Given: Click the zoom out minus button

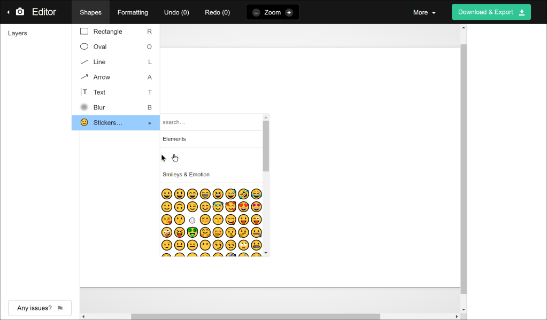Looking at the screenshot, I should tap(256, 12).
